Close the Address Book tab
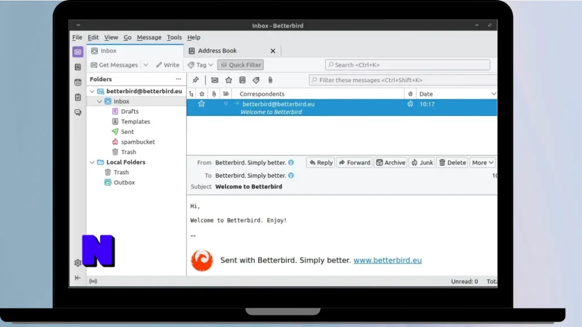The height and width of the screenshot is (327, 582). click(x=273, y=51)
